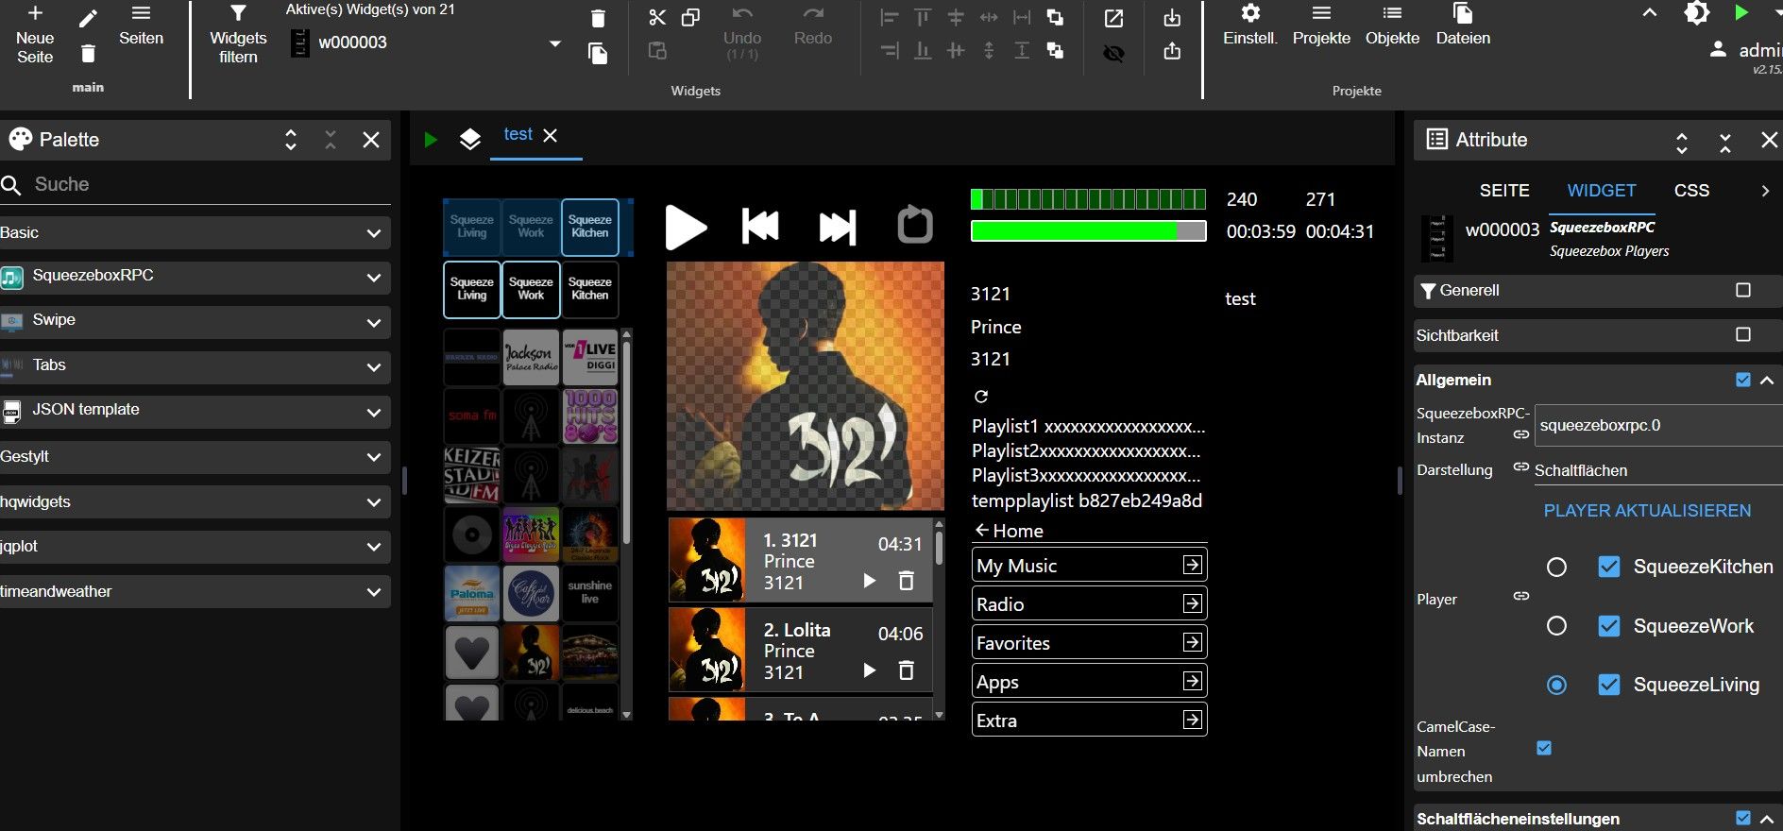This screenshot has width=1783, height=831.
Task: Go back to Home in browser menu
Action: pos(1009,531)
